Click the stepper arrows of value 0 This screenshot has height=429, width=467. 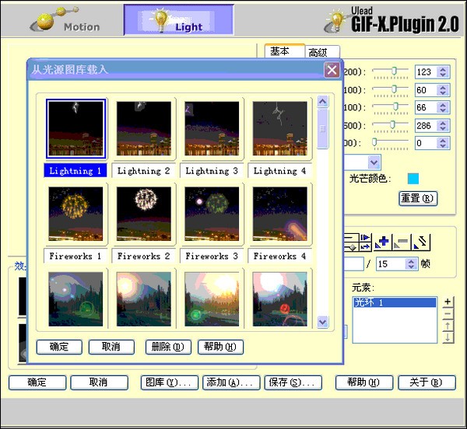point(443,143)
